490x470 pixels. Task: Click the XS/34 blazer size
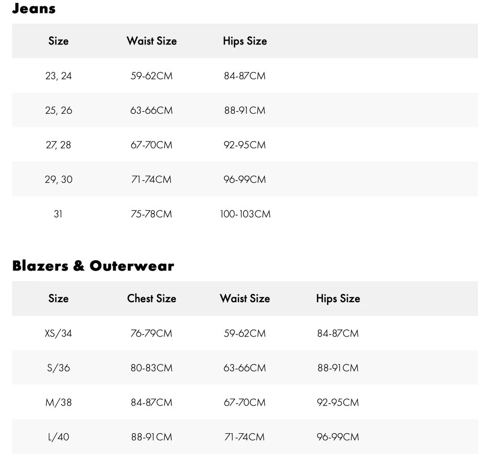[58, 333]
